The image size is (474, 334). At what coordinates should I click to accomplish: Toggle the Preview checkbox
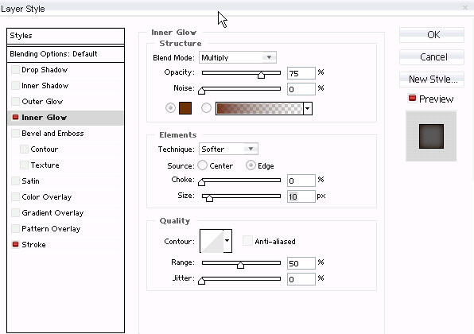pos(412,99)
